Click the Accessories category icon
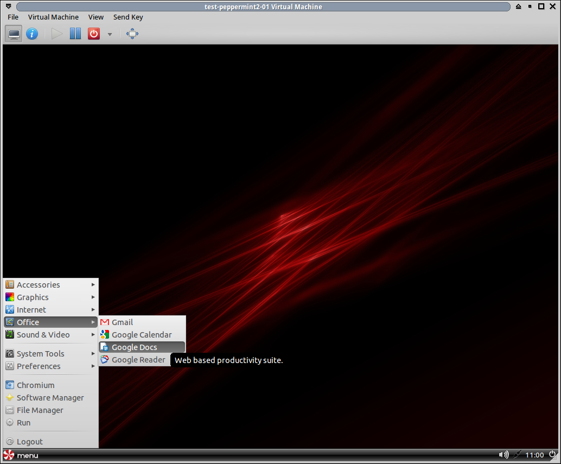Image resolution: width=561 pixels, height=464 pixels. click(10, 285)
